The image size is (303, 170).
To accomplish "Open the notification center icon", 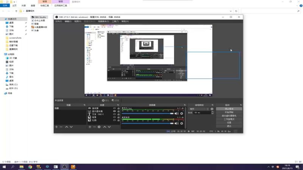I will tap(298, 167).
